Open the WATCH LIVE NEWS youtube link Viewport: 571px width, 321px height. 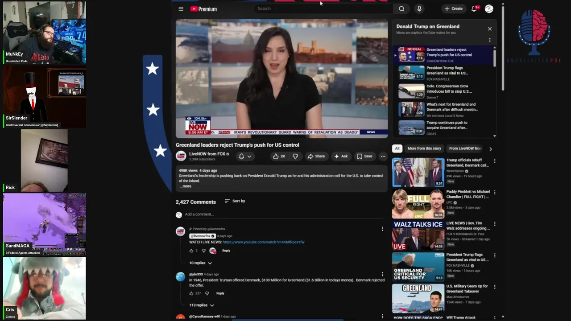(x=263, y=242)
